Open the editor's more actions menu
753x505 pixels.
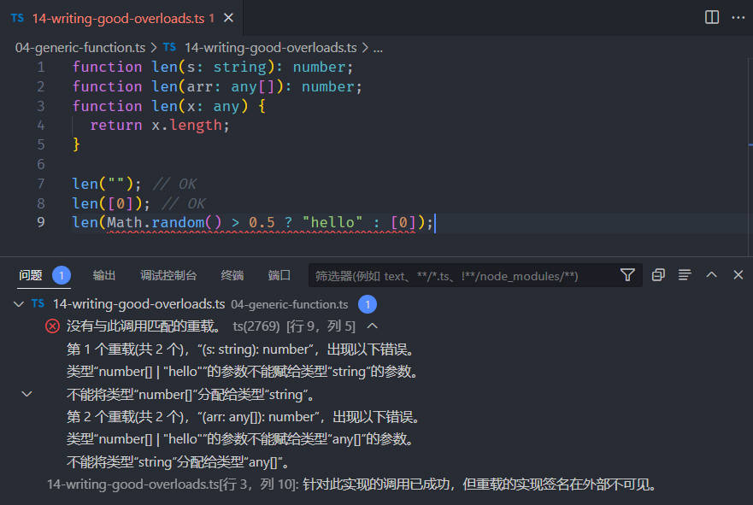(x=738, y=17)
